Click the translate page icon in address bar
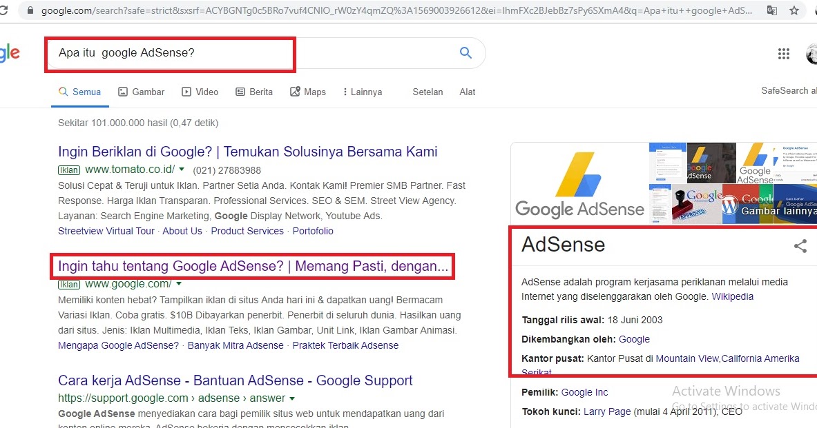The image size is (817, 428). tap(772, 10)
